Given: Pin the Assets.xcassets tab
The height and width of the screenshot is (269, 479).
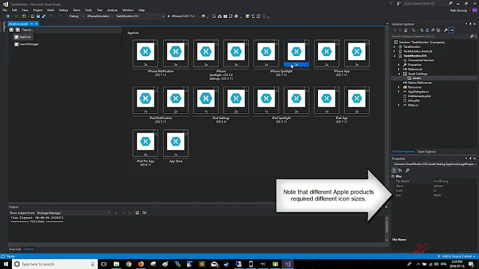Looking at the screenshot, I should (32, 24).
